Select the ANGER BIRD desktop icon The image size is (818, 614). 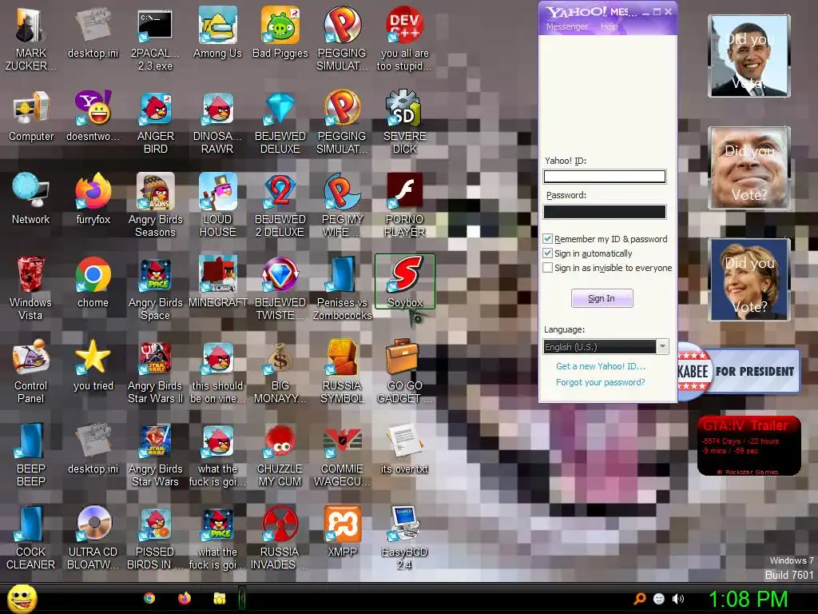pos(156,122)
